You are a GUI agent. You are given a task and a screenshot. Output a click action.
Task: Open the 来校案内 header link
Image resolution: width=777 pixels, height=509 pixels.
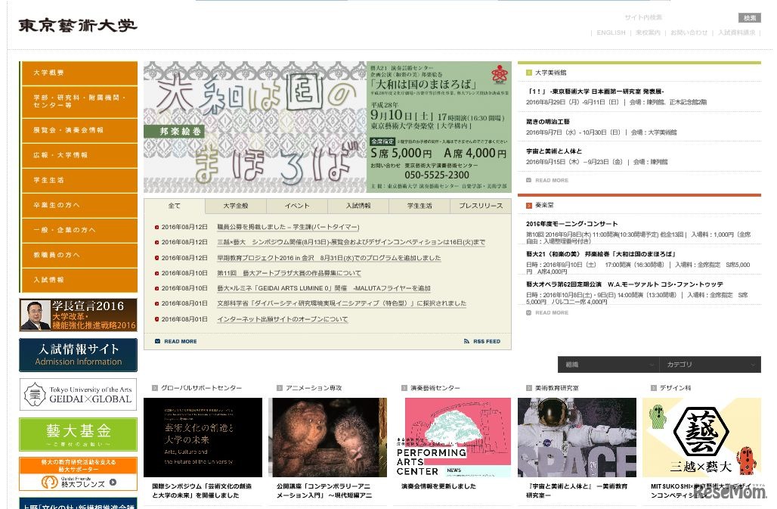click(648, 33)
